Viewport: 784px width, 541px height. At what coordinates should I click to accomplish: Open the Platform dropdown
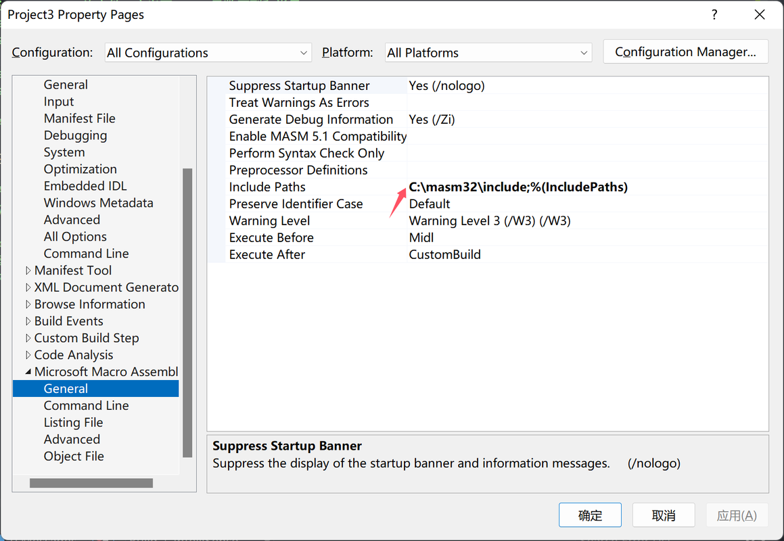tap(488, 53)
